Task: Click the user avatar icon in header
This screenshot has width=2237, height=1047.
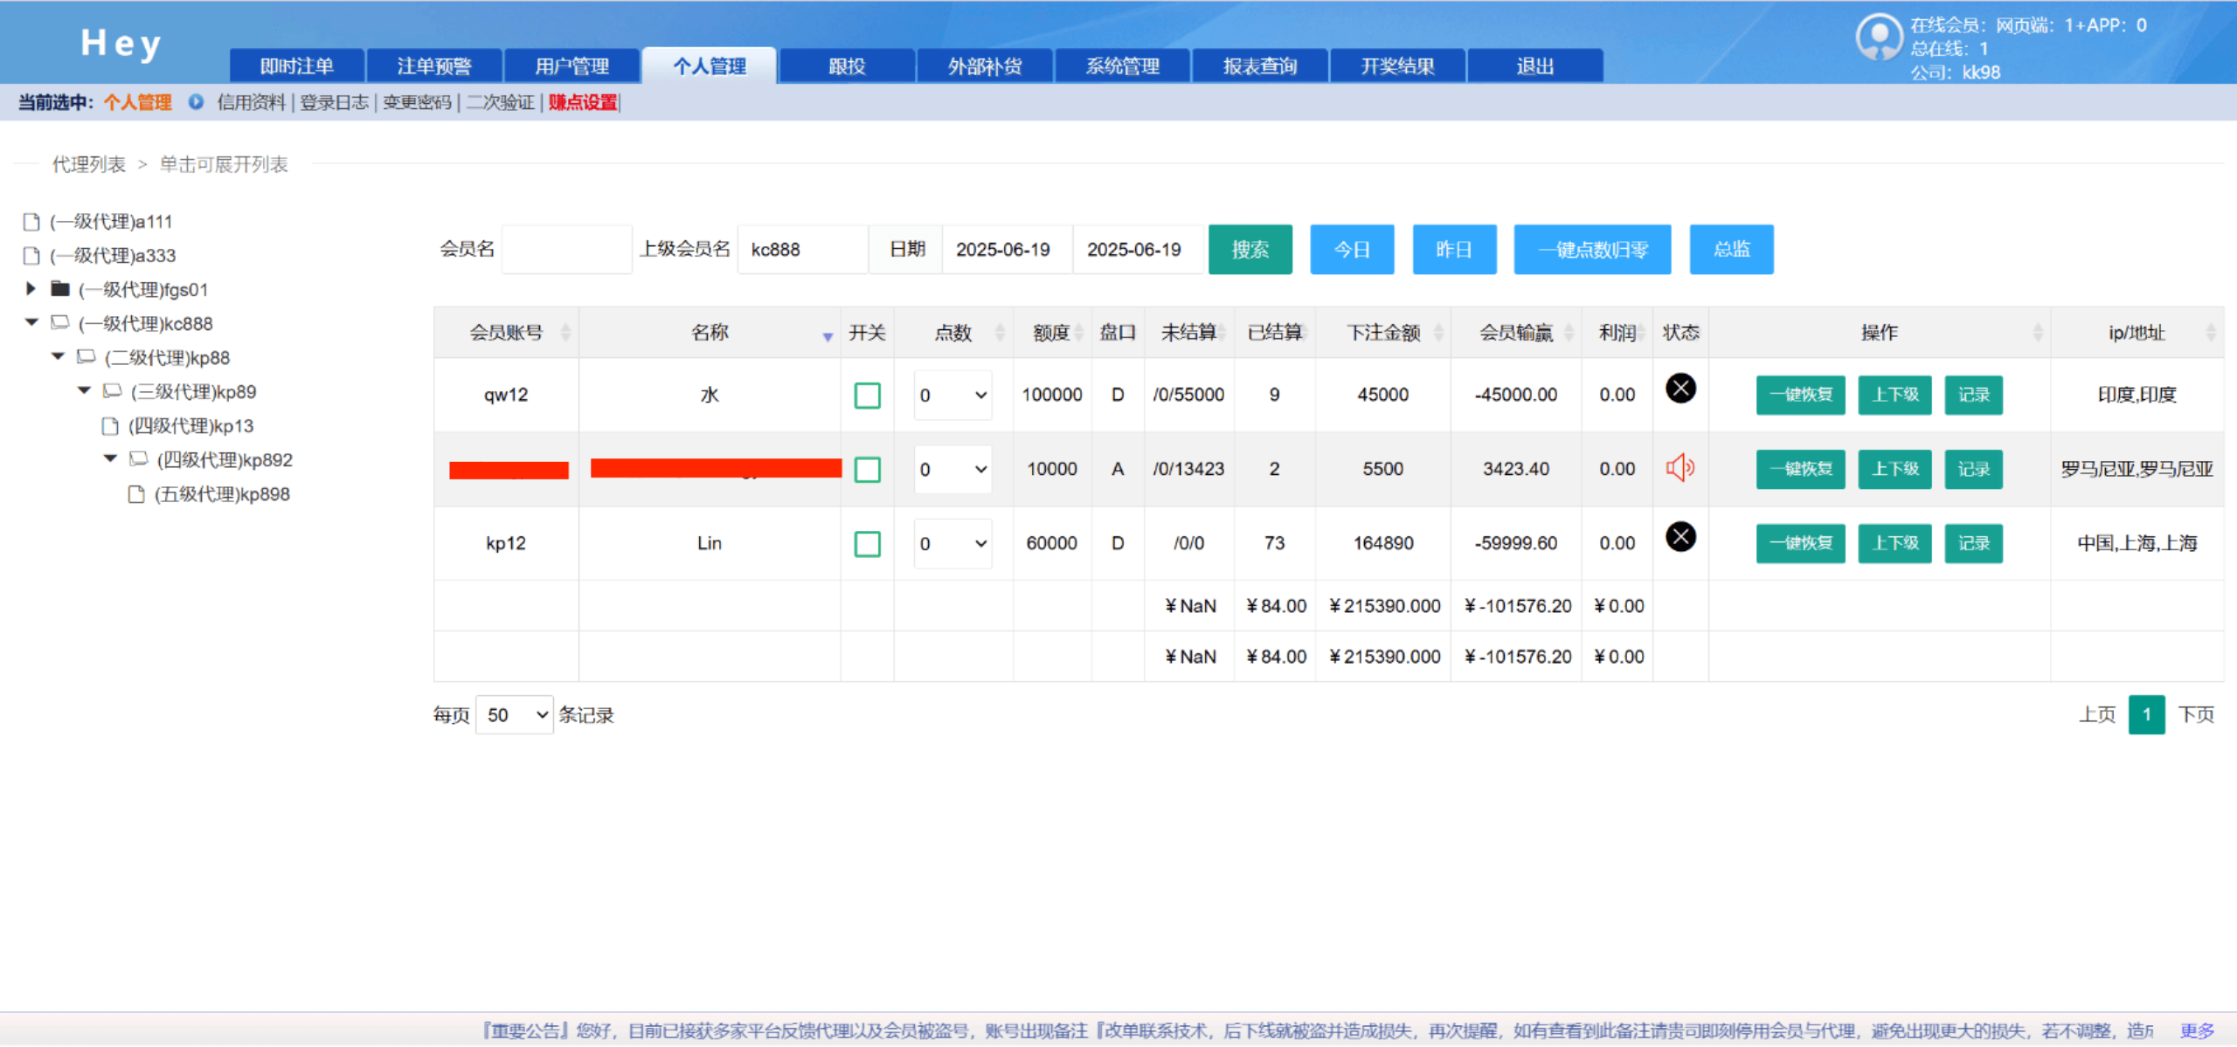Action: 1878,37
